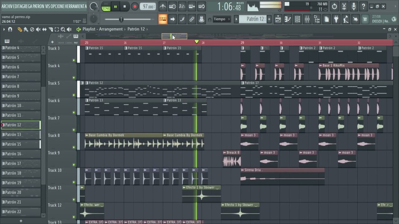Click the microphone recording icon
The image size is (399, 224).
354,6
